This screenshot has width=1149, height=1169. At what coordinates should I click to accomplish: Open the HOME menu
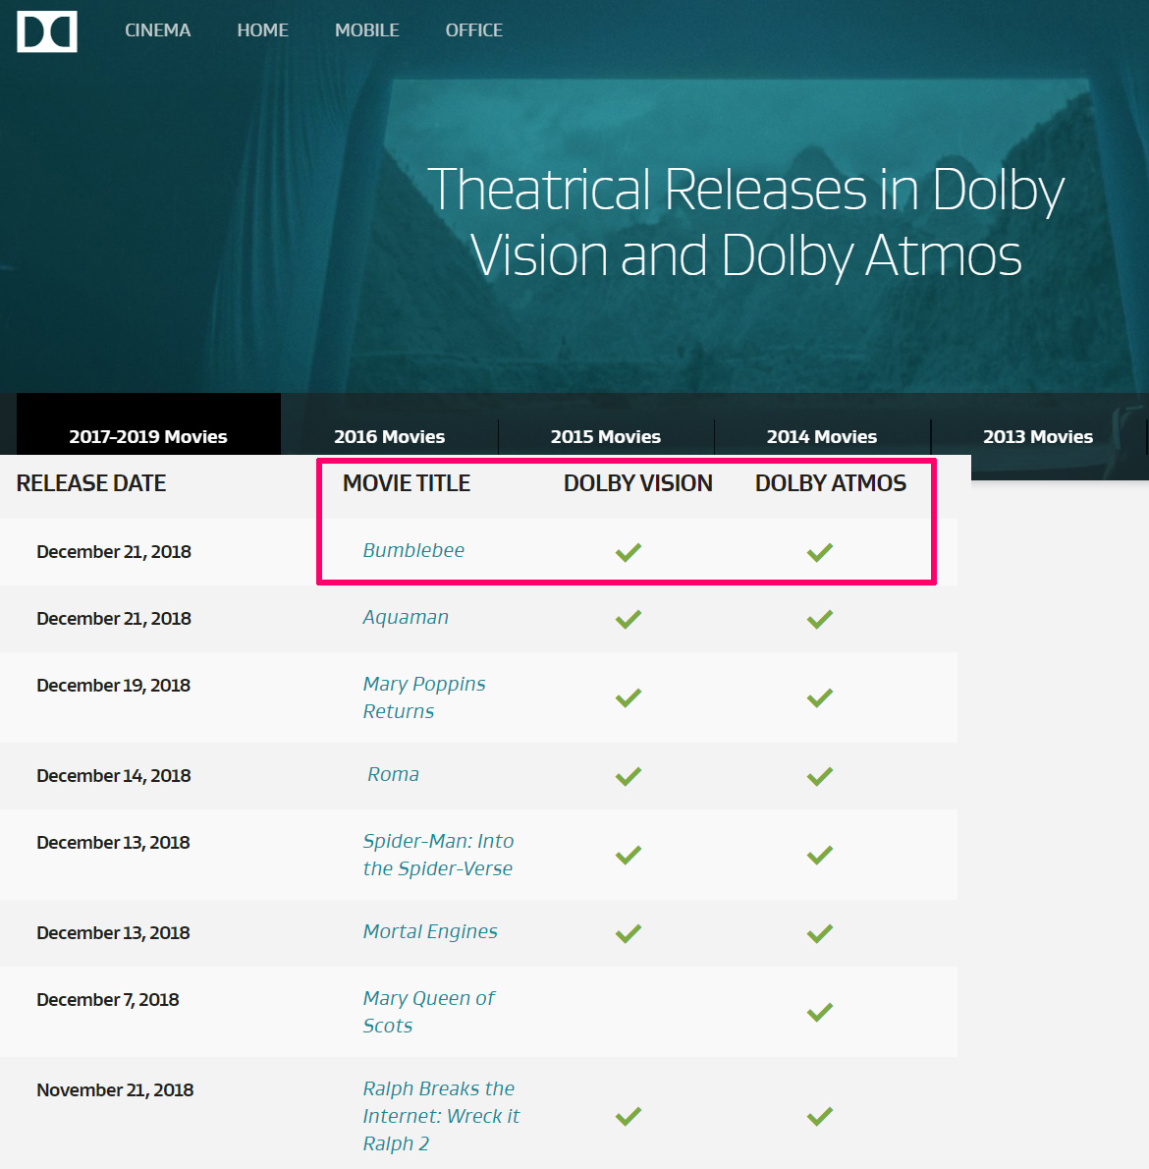pos(262,30)
